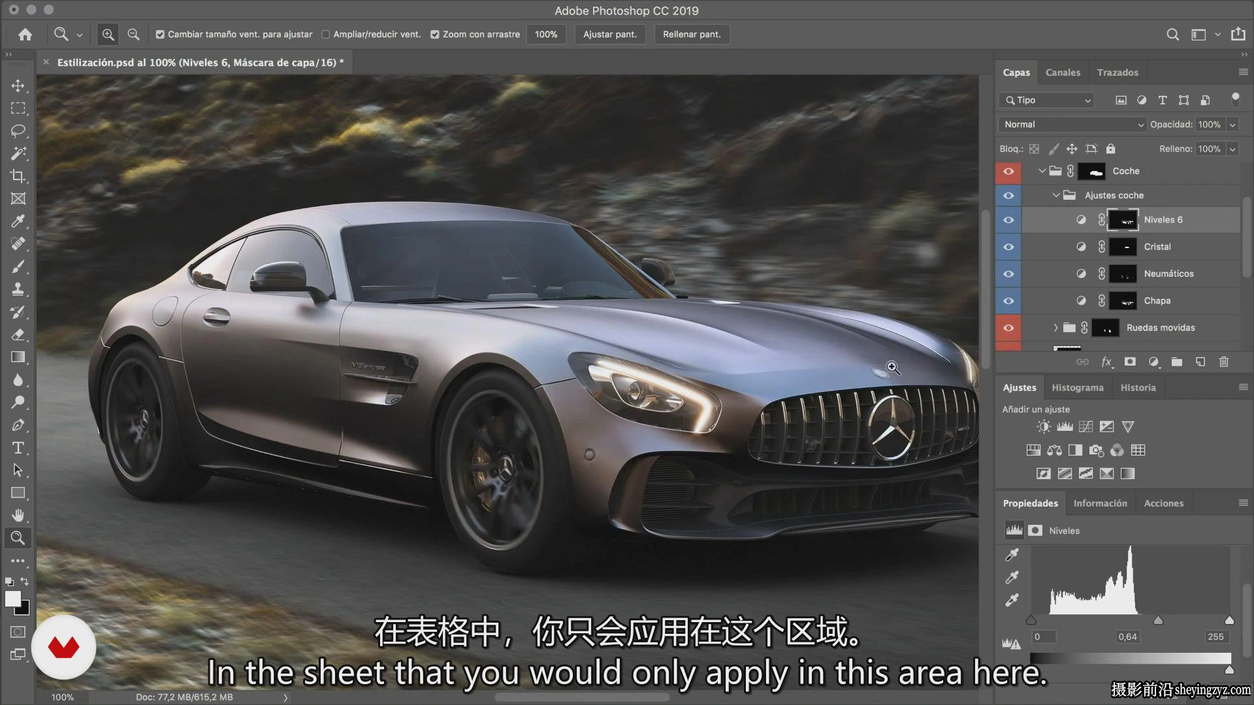Select the Lasso tool

coord(18,131)
